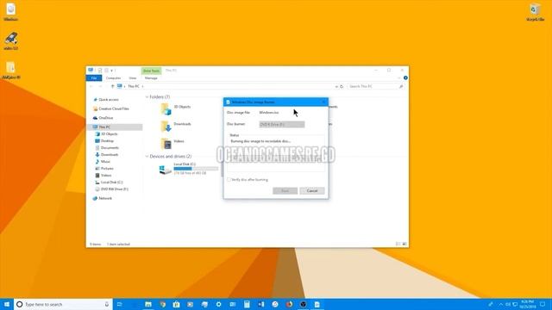Open the View ribbon tab
This screenshot has height=310, width=552.
click(132, 78)
